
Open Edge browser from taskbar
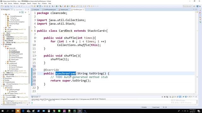[x=23, y=111]
